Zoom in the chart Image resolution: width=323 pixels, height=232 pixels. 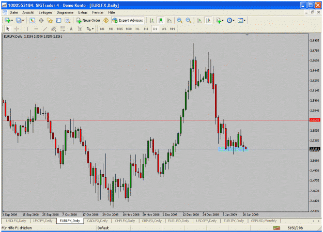point(179,20)
